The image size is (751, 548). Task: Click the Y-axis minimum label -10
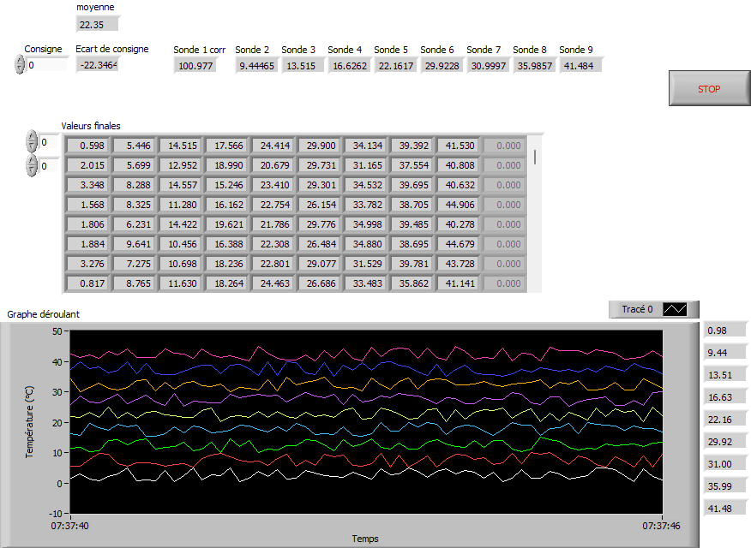click(x=56, y=514)
